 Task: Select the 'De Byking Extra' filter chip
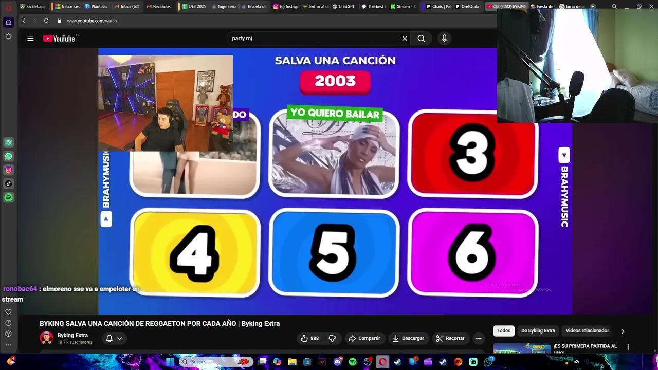click(538, 331)
